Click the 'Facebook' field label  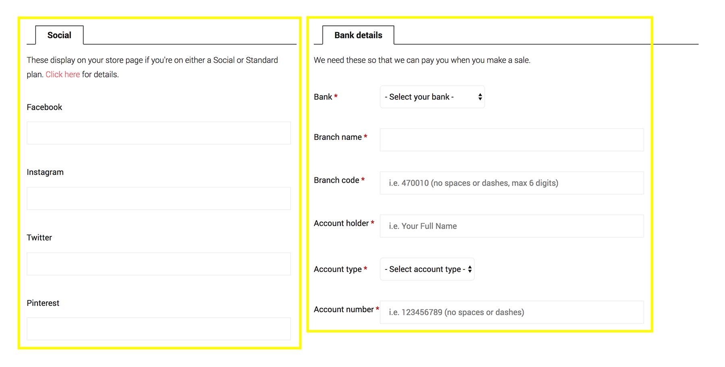point(44,107)
